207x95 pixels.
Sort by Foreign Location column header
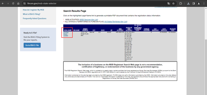click(x=146, y=30)
